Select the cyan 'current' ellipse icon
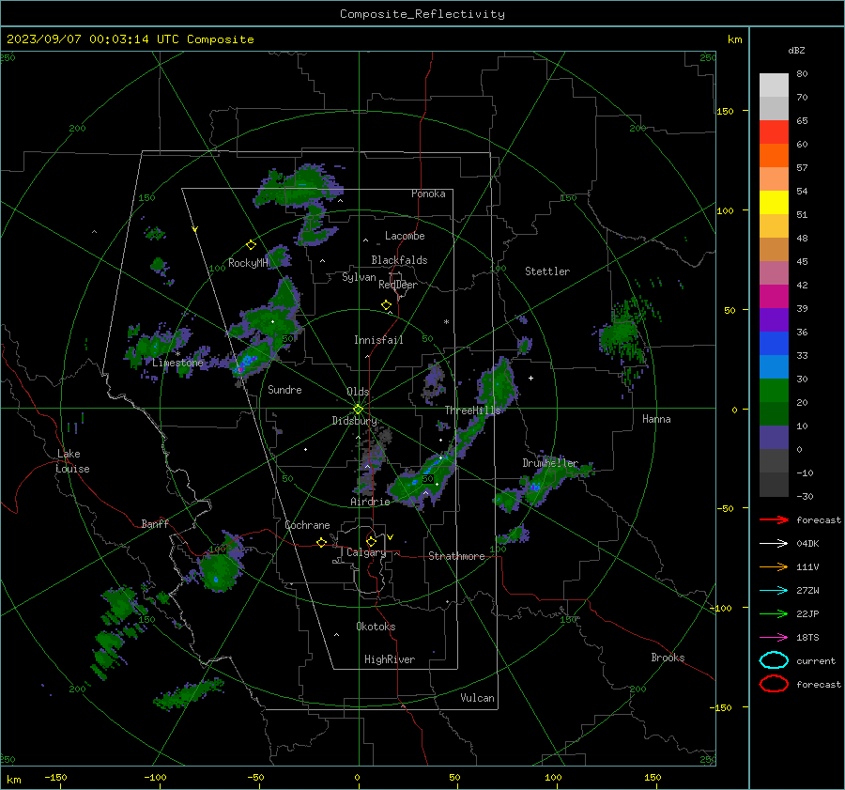 point(774,660)
